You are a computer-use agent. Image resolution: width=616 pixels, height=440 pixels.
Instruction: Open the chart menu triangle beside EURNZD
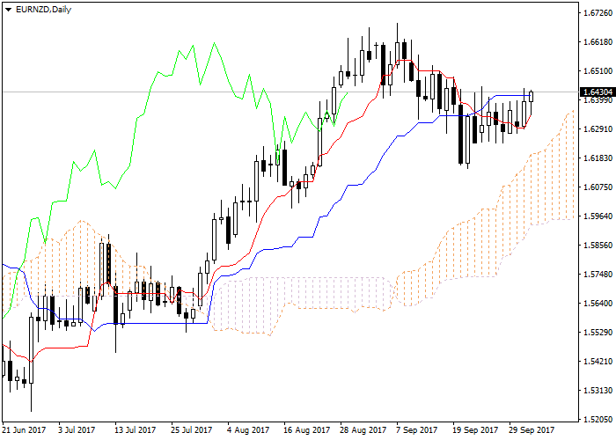coord(8,10)
